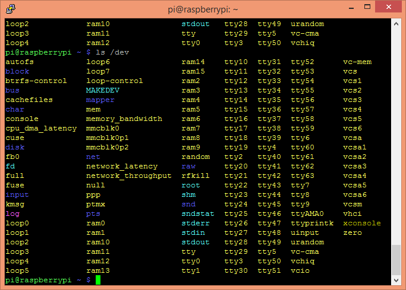406x290 pixels.
Task: Click the 'loop5' entry
Action: coord(17,271)
